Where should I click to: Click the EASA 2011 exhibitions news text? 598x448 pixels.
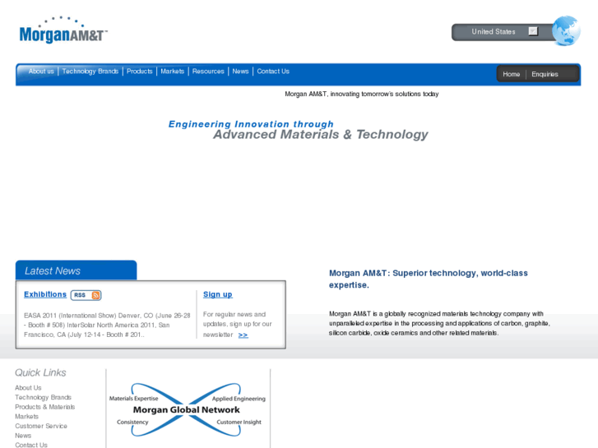point(107,325)
